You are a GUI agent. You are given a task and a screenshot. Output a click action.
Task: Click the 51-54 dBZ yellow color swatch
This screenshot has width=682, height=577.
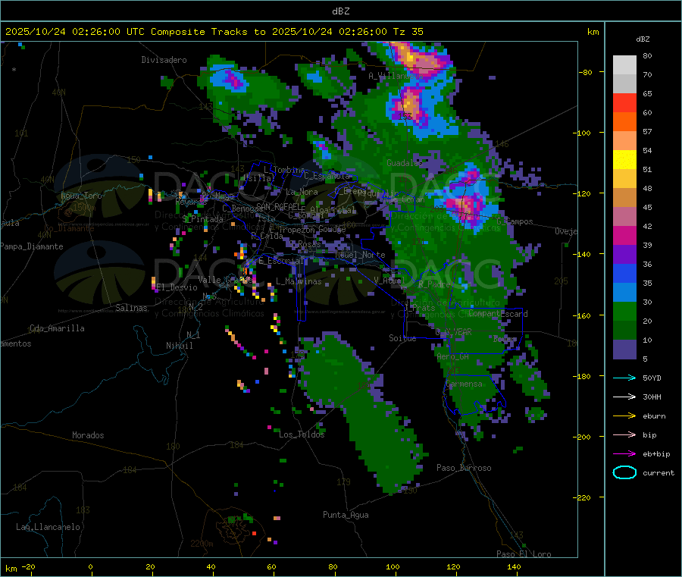[624, 160]
